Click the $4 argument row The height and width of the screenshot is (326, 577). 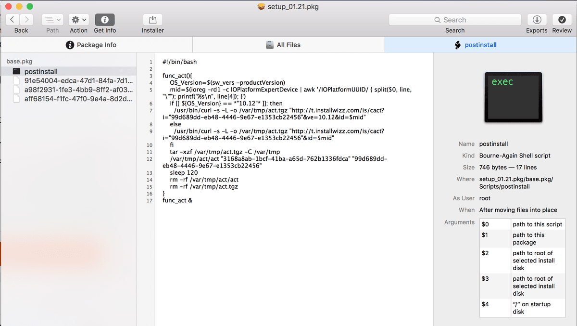(522, 308)
